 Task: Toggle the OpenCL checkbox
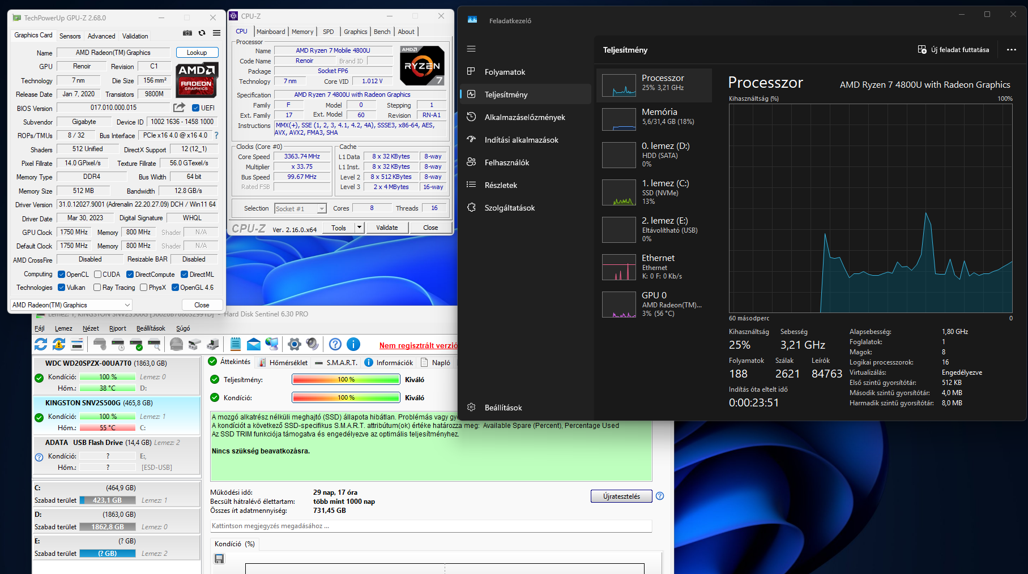[61, 275]
